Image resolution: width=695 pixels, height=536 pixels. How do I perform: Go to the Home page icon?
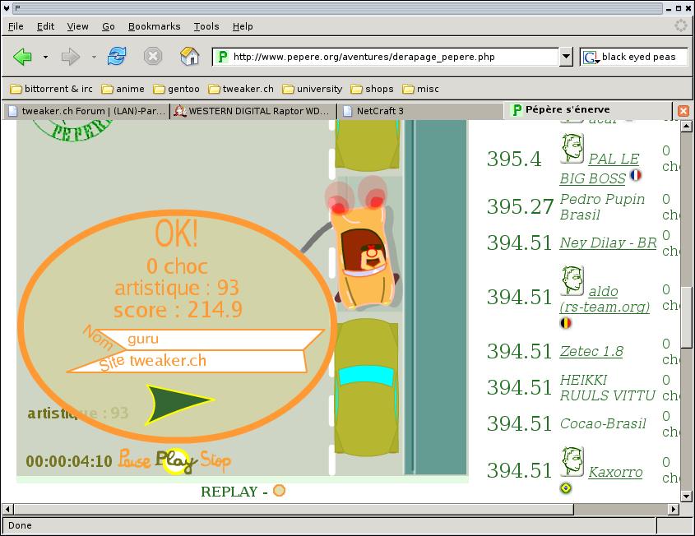tap(190, 57)
